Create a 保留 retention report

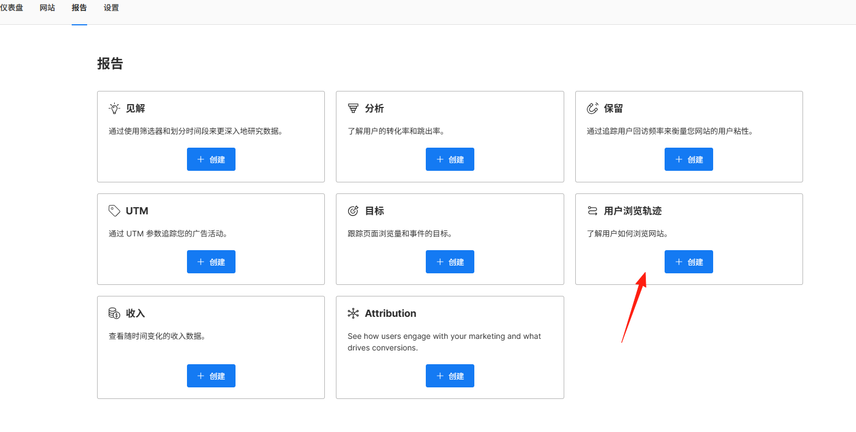689,159
